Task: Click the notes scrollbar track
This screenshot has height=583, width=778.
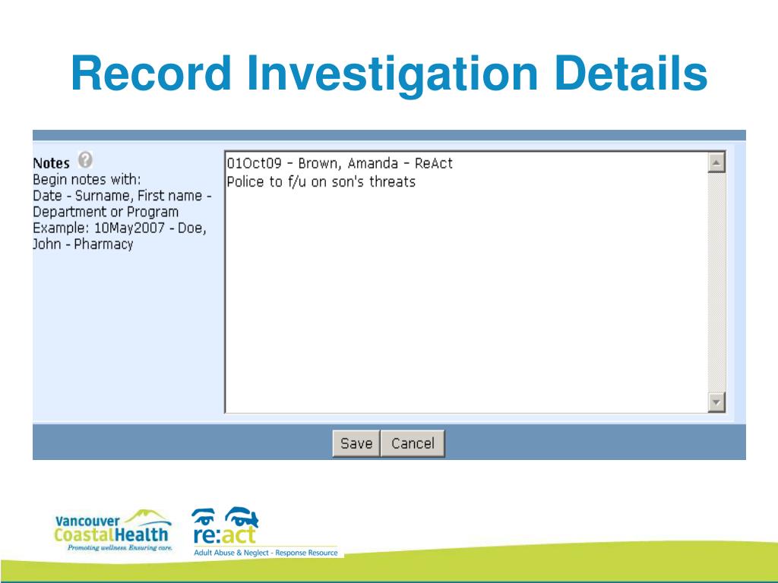Action: pyautogui.click(x=716, y=282)
